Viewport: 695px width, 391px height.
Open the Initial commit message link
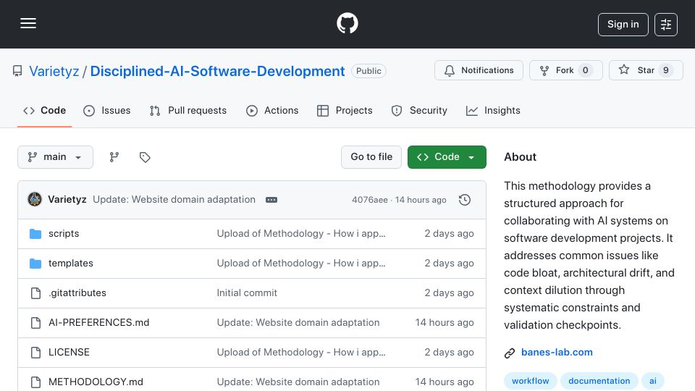tap(247, 293)
